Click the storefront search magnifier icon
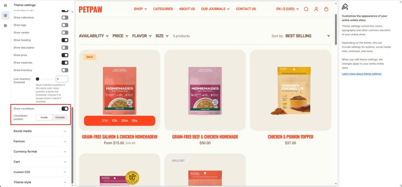 coord(306,9)
